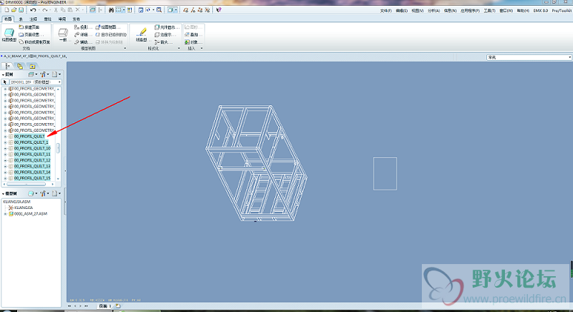The width and height of the screenshot is (573, 312).
Task: Click the sheet tab at bottom of drawing
Action: [105, 306]
